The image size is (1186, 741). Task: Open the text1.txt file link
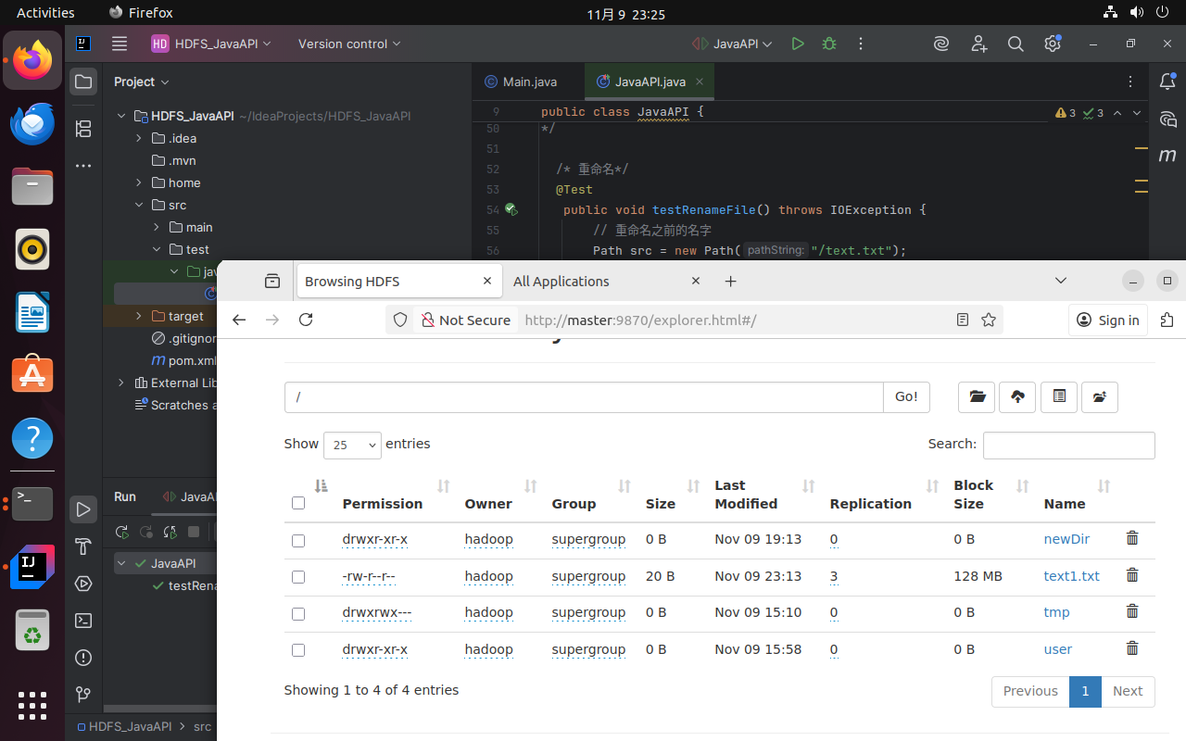[x=1071, y=576]
